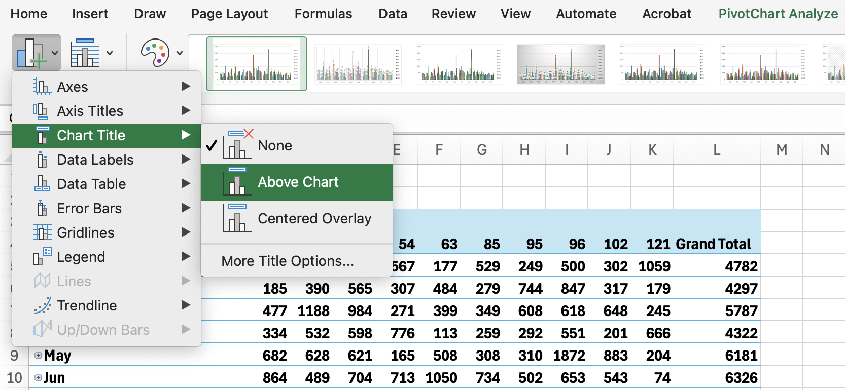Select the May grand total 6181

click(x=741, y=356)
